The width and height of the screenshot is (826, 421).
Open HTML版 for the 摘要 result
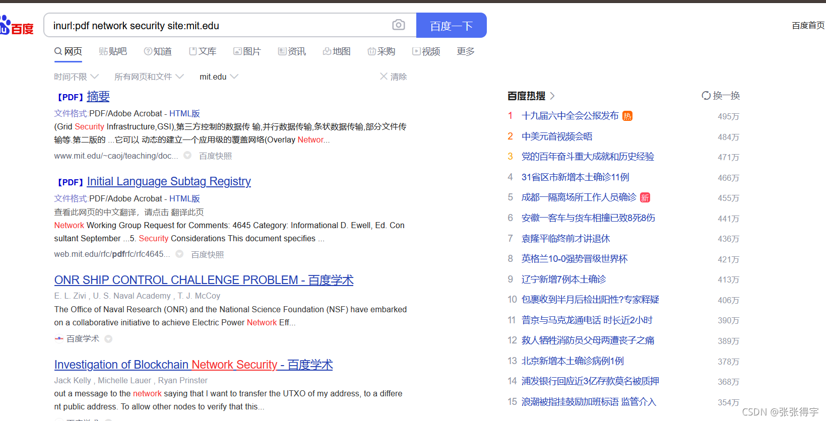coord(184,114)
